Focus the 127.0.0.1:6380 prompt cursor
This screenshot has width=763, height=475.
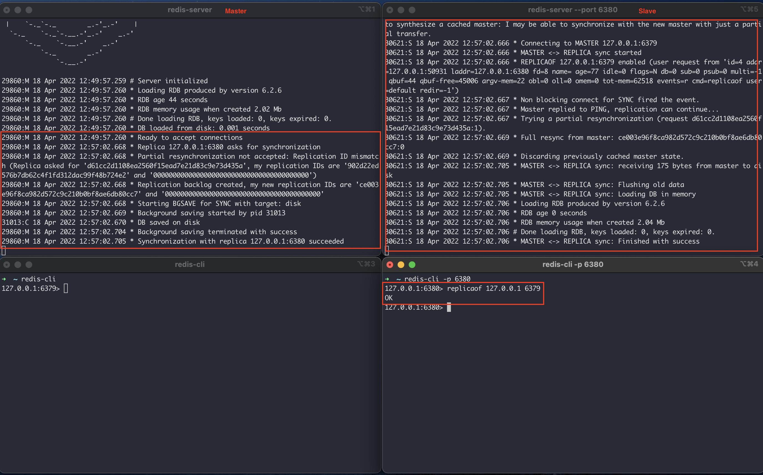(449, 307)
